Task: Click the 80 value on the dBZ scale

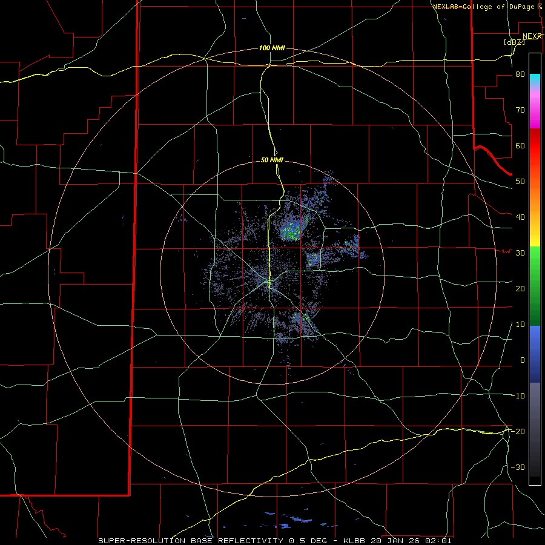Action: pos(520,74)
